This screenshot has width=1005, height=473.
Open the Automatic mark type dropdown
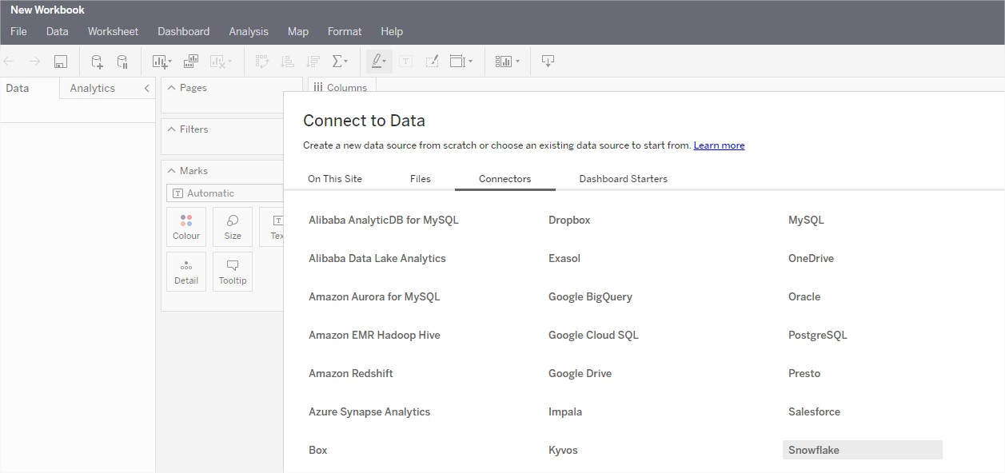pos(225,193)
